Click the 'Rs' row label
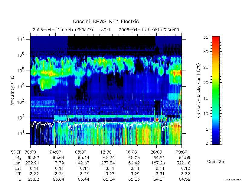 coord(18,158)
